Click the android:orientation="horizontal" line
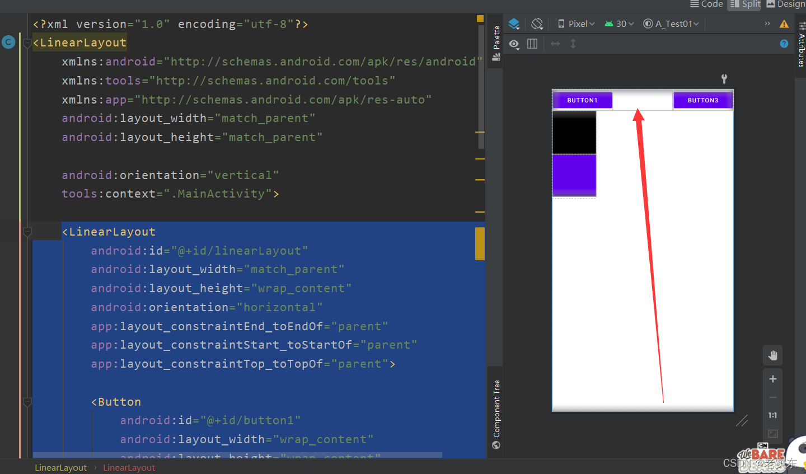The height and width of the screenshot is (474, 806). point(207,307)
